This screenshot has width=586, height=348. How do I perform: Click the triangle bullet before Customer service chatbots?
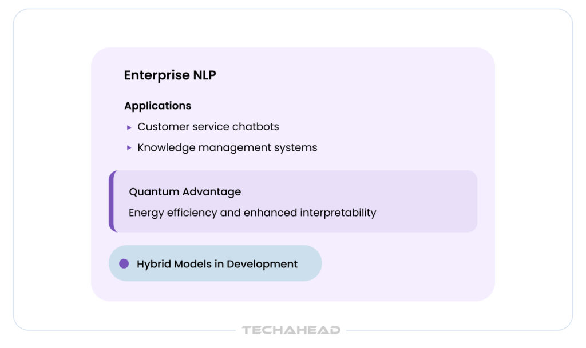(x=129, y=127)
